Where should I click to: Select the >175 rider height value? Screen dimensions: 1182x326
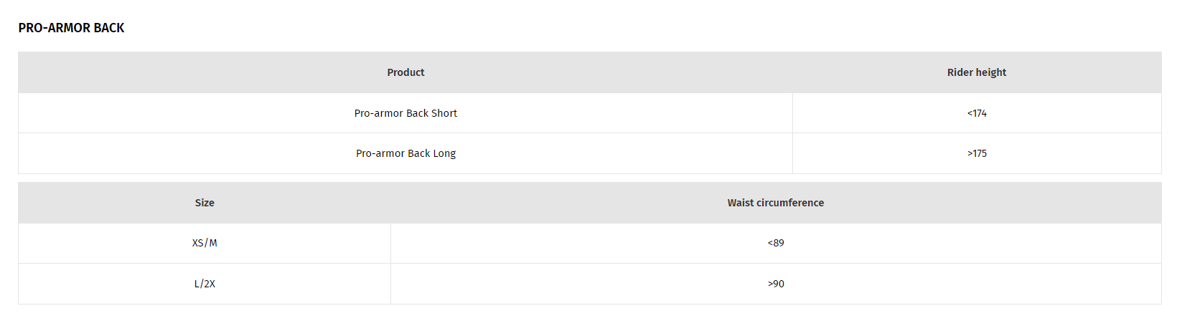(x=977, y=153)
